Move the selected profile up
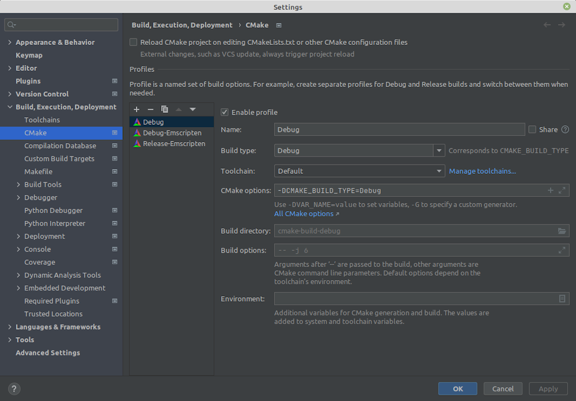The width and height of the screenshot is (576, 401). (179, 109)
